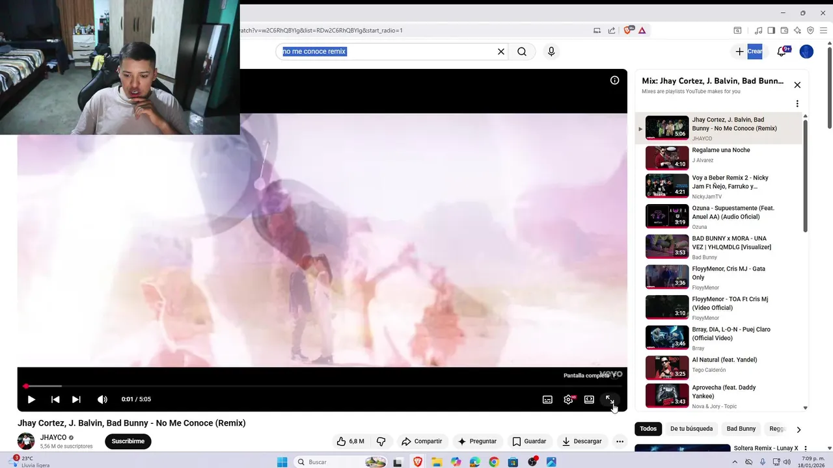Play the No Me Conoce video

(x=31, y=399)
